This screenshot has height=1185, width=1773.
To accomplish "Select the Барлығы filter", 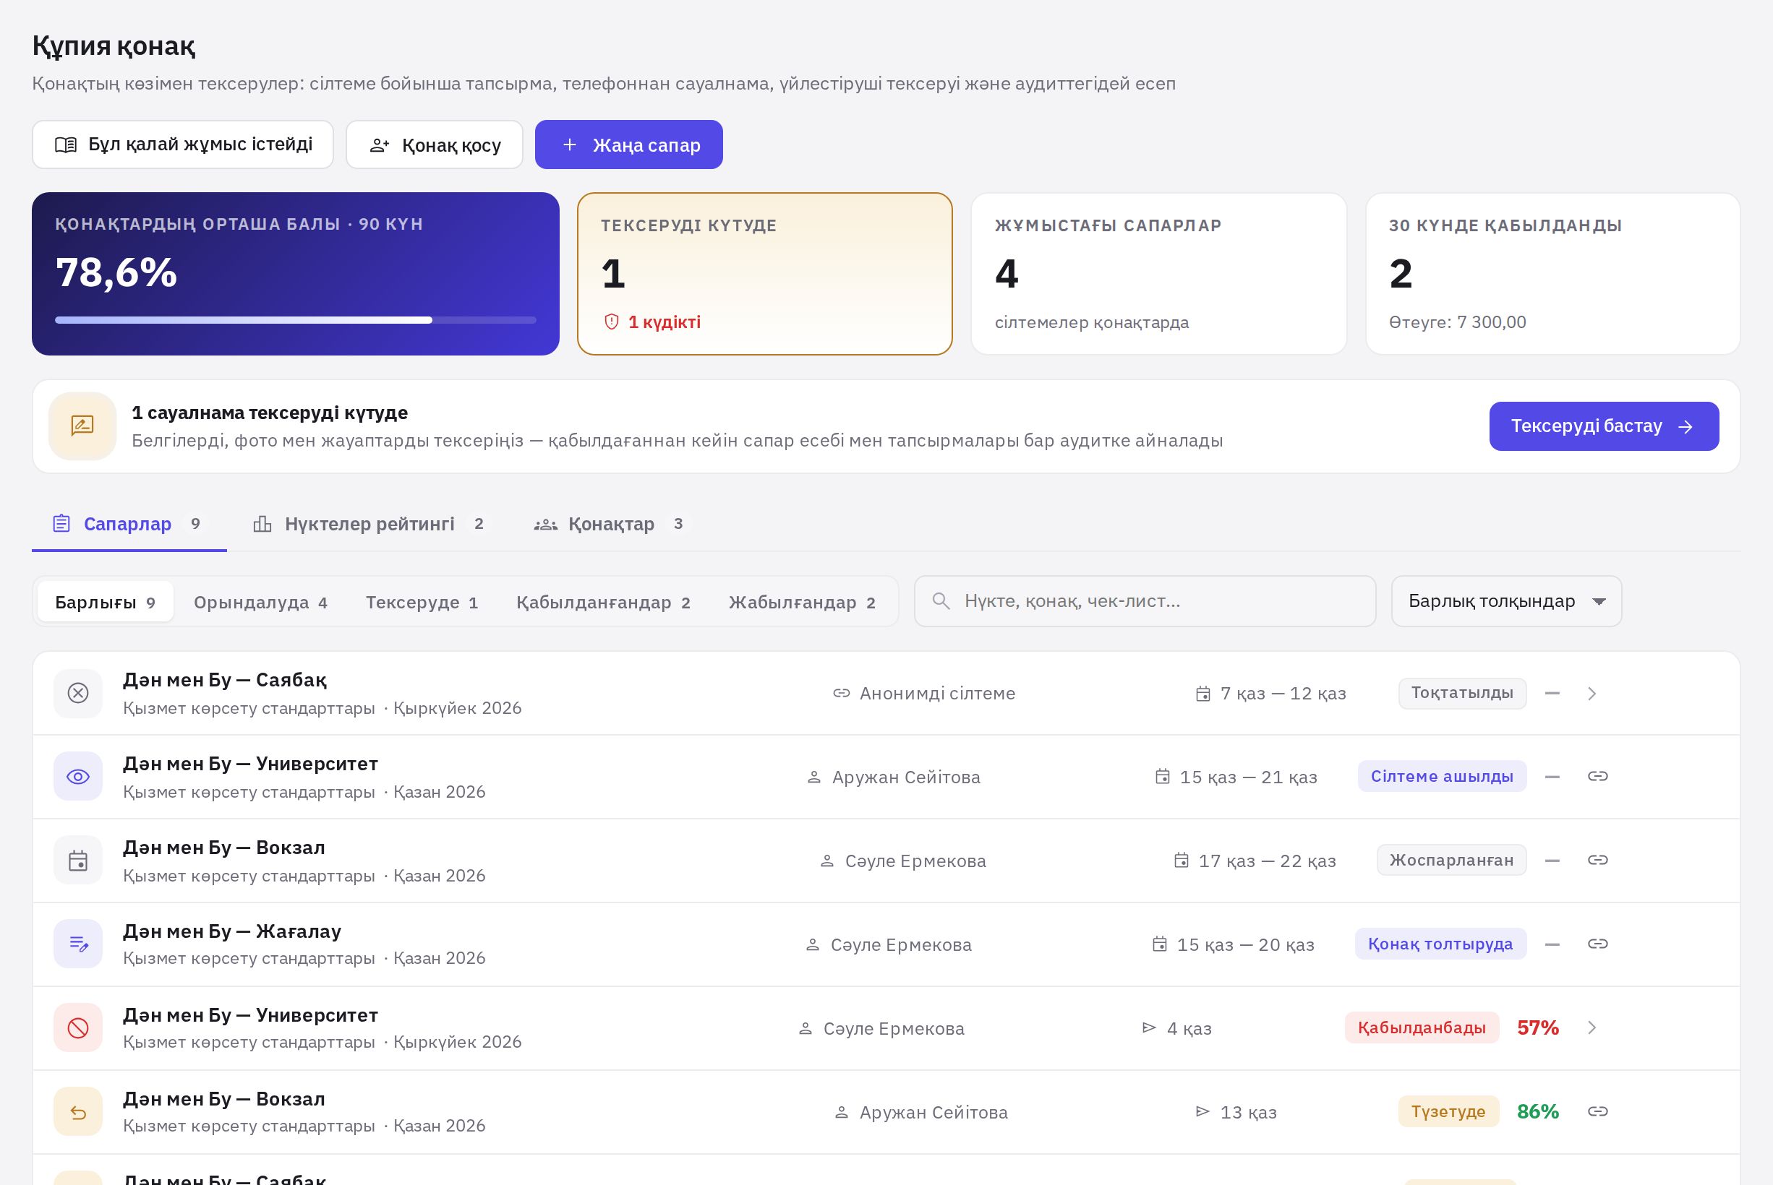I will point(105,603).
